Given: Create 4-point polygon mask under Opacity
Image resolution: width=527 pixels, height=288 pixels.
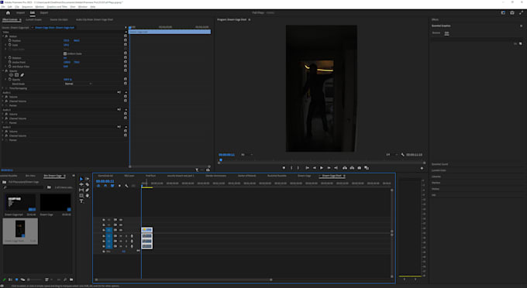Looking at the screenshot, I should coord(16,75).
